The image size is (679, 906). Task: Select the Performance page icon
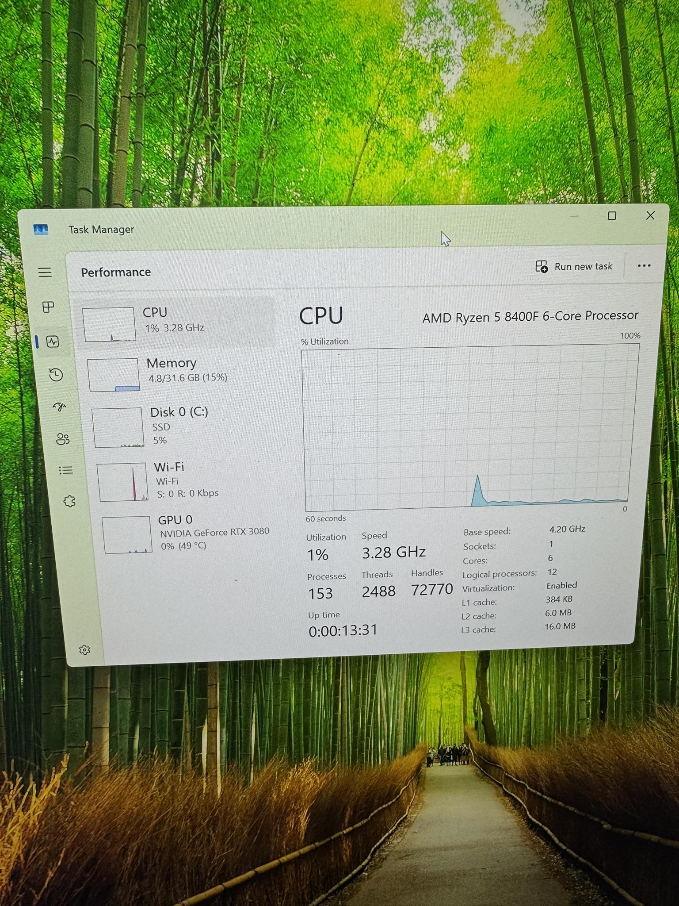click(53, 342)
